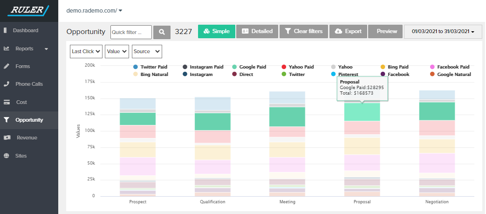Click the Clear filters button
The height and width of the screenshot is (214, 486).
pos(303,32)
